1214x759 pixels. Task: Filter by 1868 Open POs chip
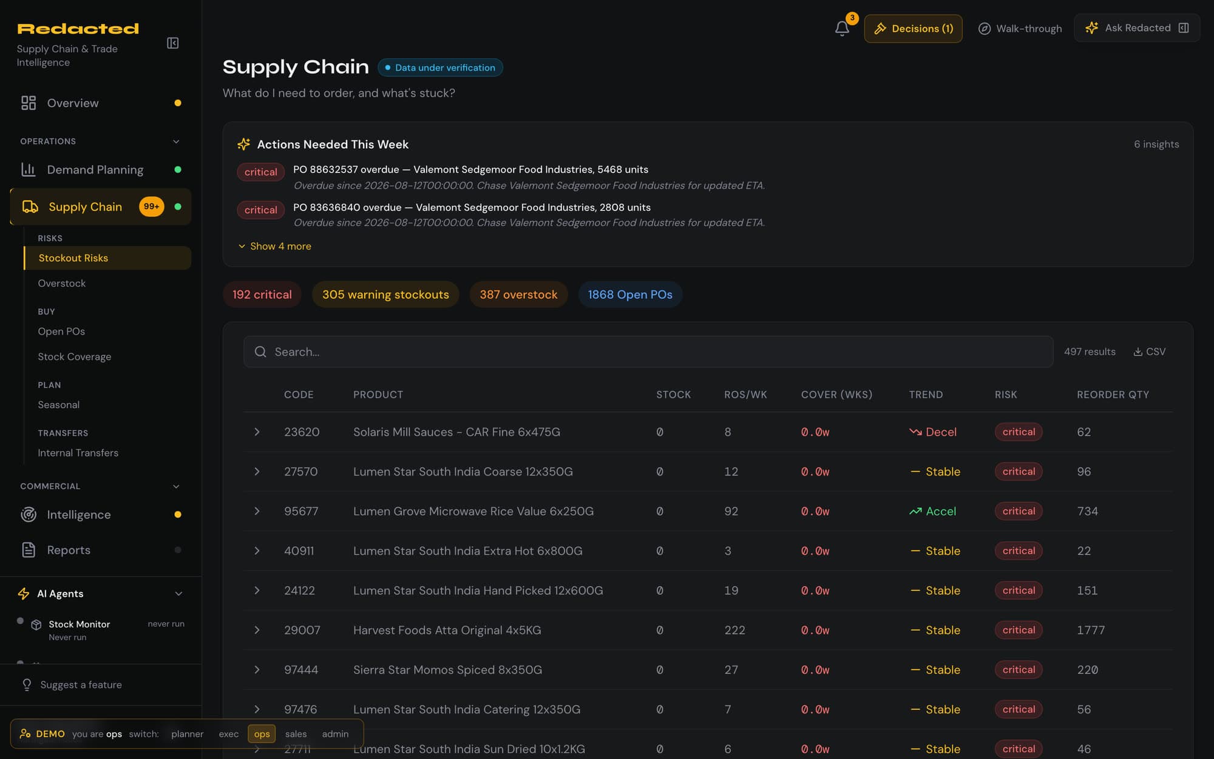(x=630, y=294)
